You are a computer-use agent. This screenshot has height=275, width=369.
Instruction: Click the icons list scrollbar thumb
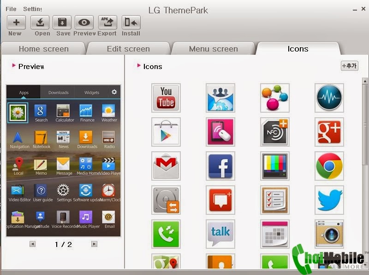coord(365,124)
